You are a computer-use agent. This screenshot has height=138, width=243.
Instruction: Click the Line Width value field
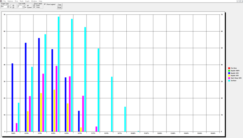coord(20,6)
